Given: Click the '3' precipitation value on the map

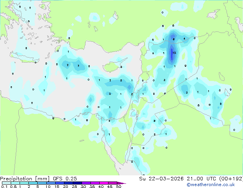Looking at the screenshot, I should (x=79, y=66).
